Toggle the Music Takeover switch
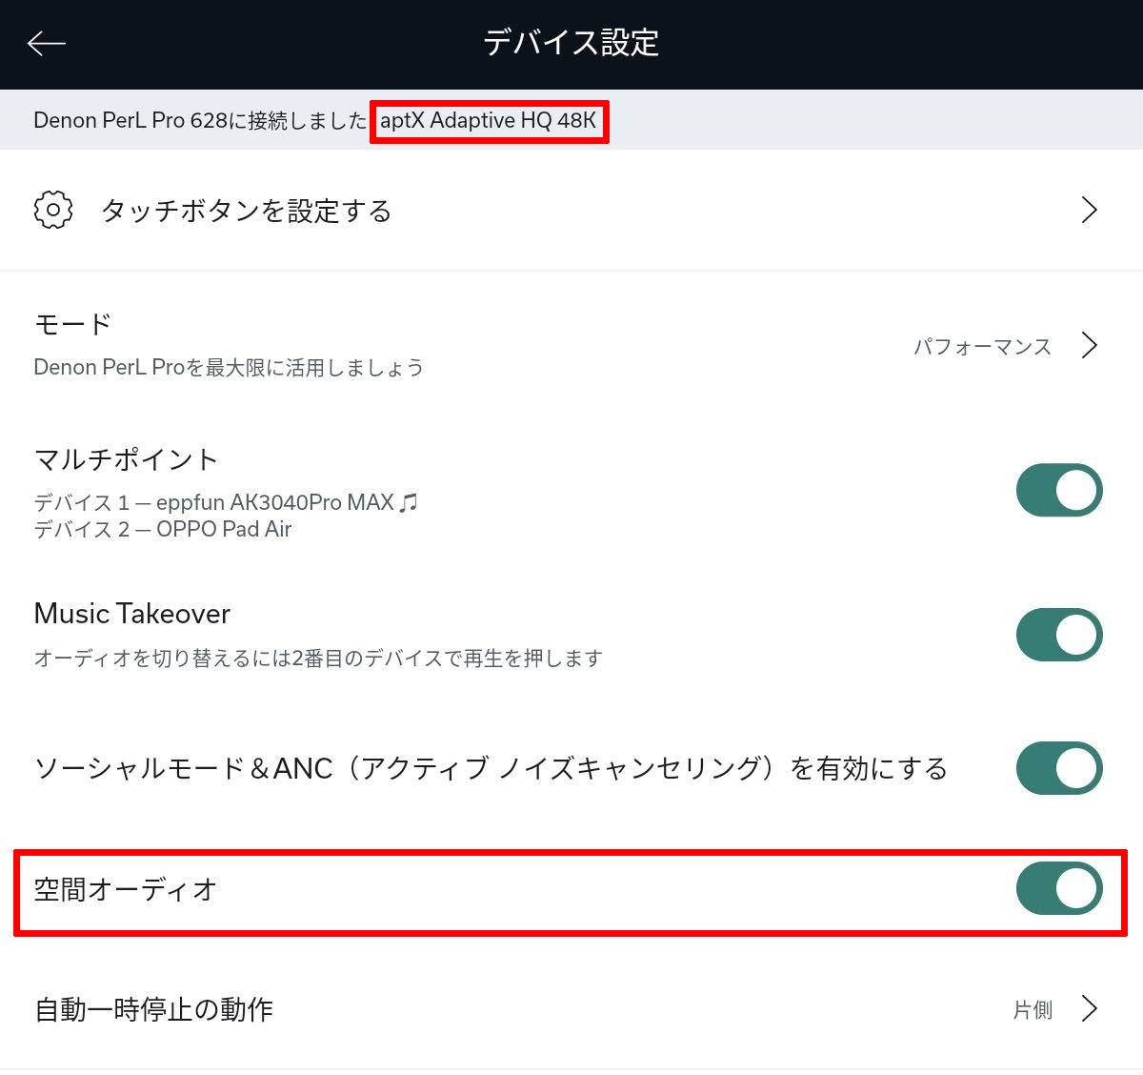The image size is (1143, 1075). click(1059, 635)
